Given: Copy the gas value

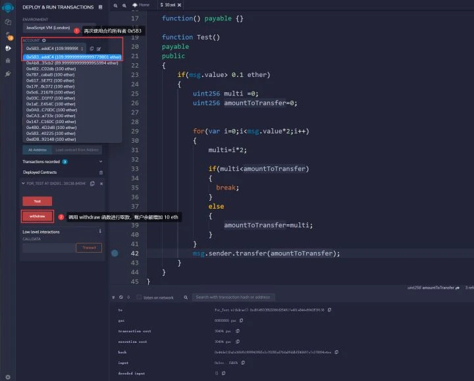Looking at the screenshot, I should [241, 320].
